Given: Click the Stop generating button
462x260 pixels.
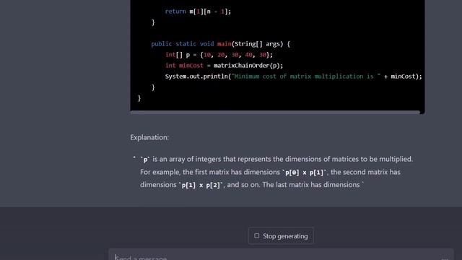Looking at the screenshot, I should coord(281,236).
